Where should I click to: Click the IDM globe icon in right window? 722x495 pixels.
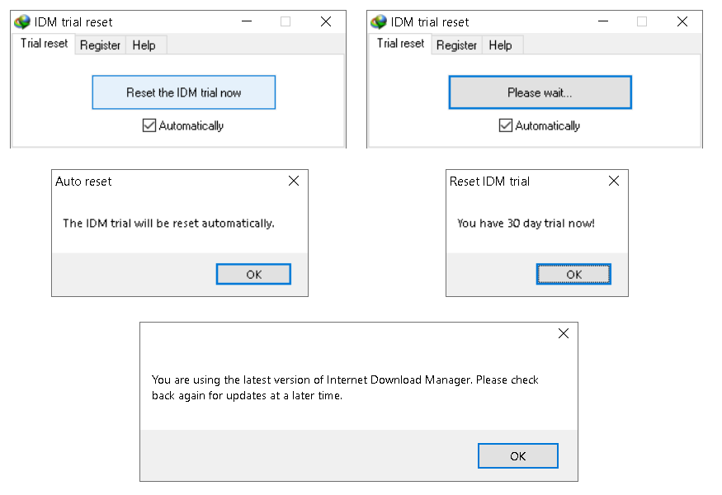(x=379, y=22)
